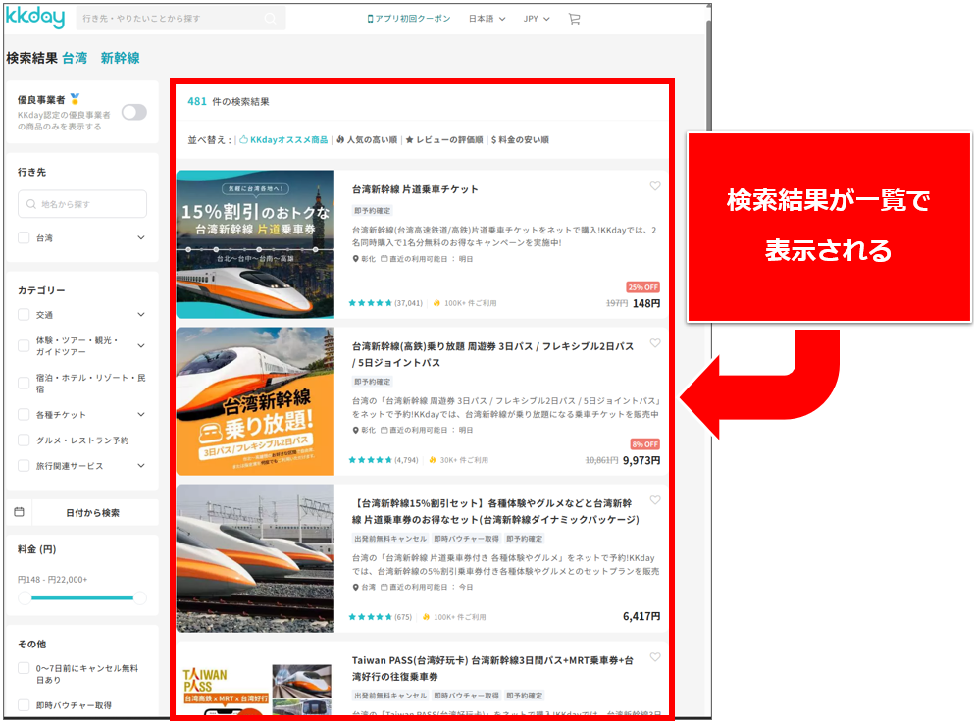Favorite the 乗り放題 周遊券 heart icon
This screenshot has height=724, width=974.
tap(654, 343)
